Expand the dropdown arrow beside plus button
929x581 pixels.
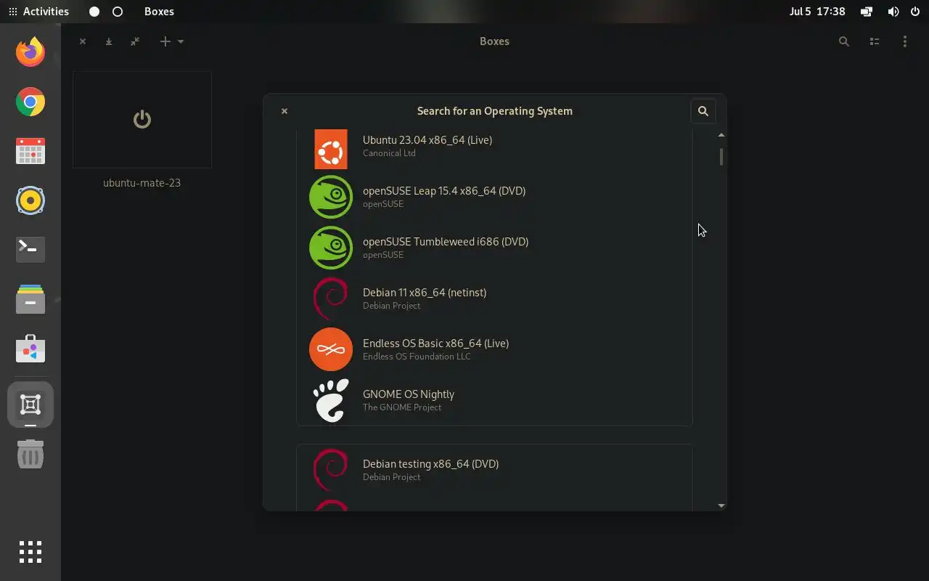(181, 41)
